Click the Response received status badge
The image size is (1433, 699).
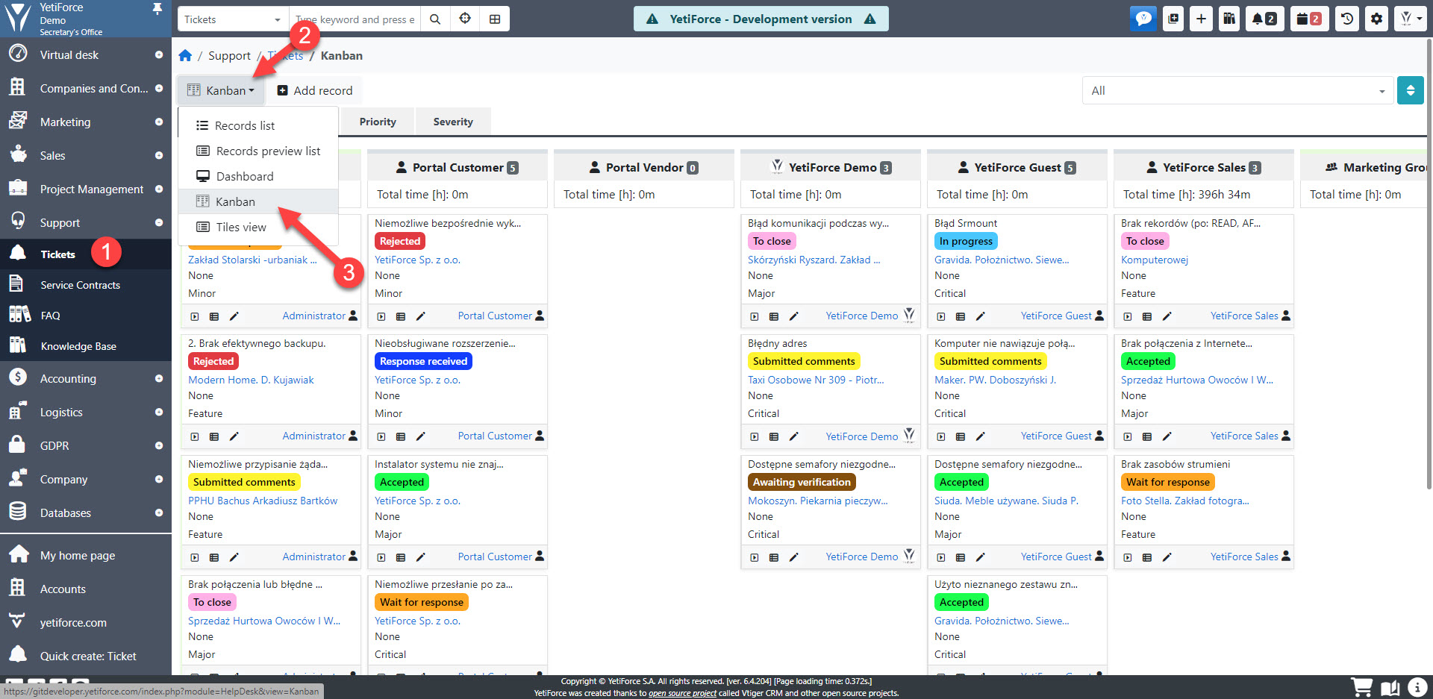[x=423, y=361]
